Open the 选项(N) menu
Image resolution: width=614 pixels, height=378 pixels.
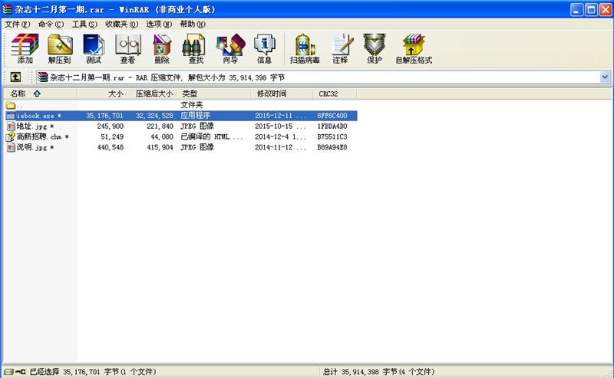159,25
